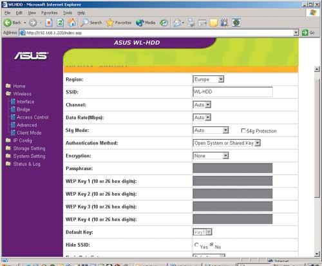Screen dimensions: 322x266
Task: Open the Client Mode link
Action: 29,133
